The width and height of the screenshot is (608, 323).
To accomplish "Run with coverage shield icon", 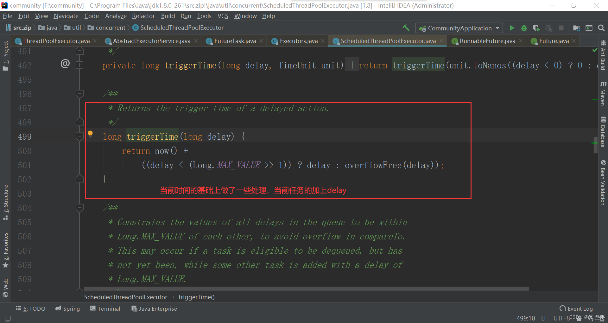I will pyautogui.click(x=536, y=28).
